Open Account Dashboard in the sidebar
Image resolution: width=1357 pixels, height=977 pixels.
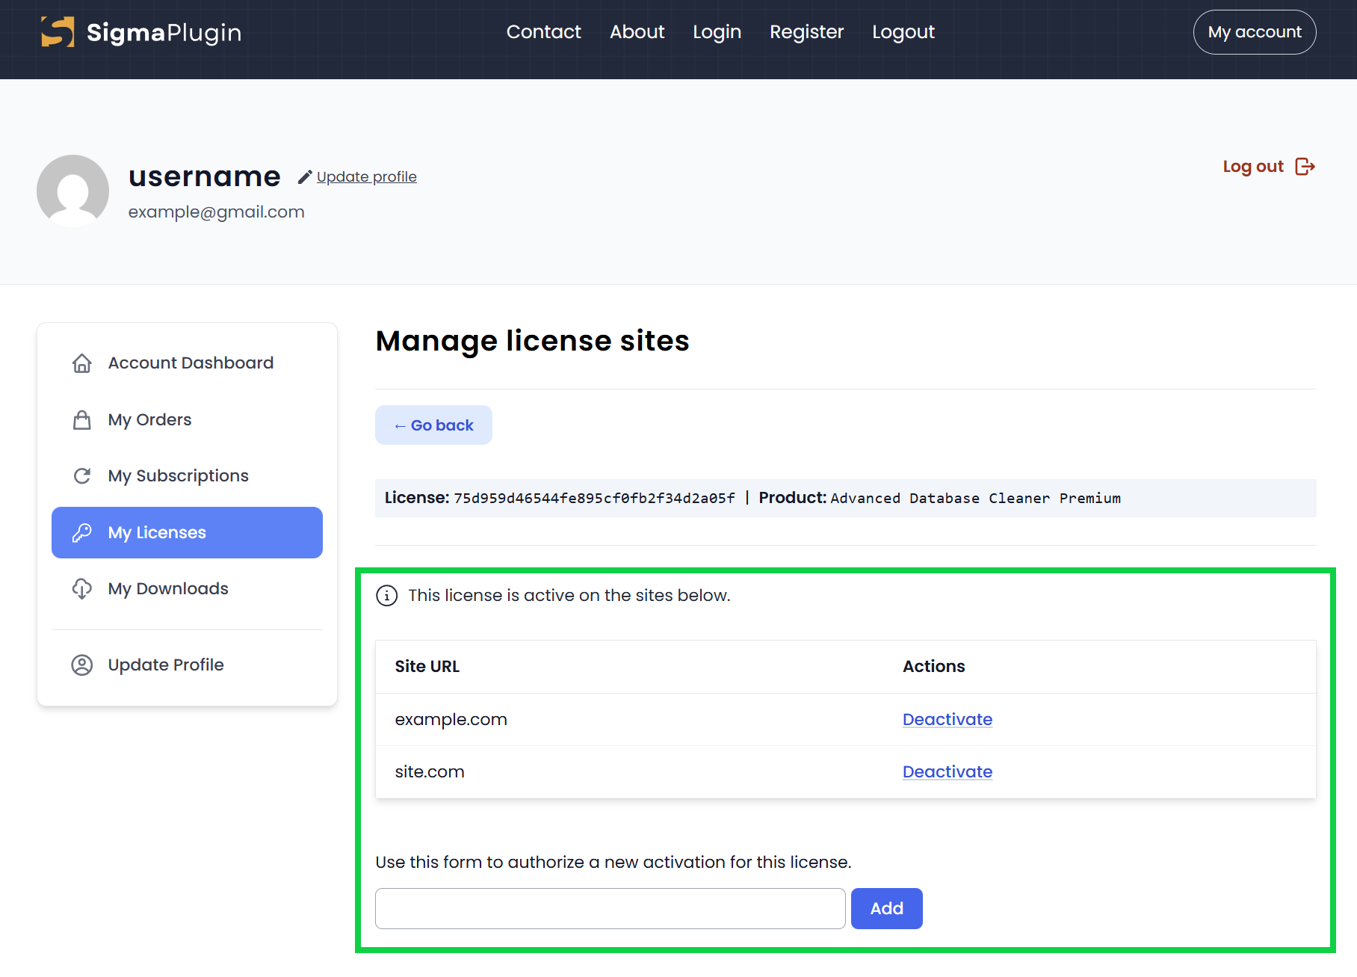[x=187, y=363]
